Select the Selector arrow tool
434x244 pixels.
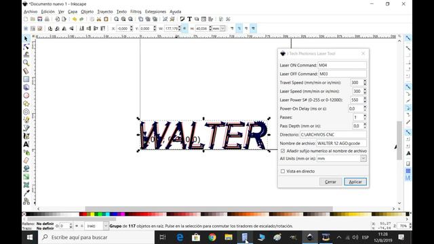(26, 39)
